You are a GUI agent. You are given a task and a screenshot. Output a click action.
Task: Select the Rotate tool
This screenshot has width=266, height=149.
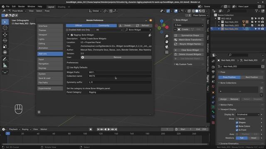5,41
